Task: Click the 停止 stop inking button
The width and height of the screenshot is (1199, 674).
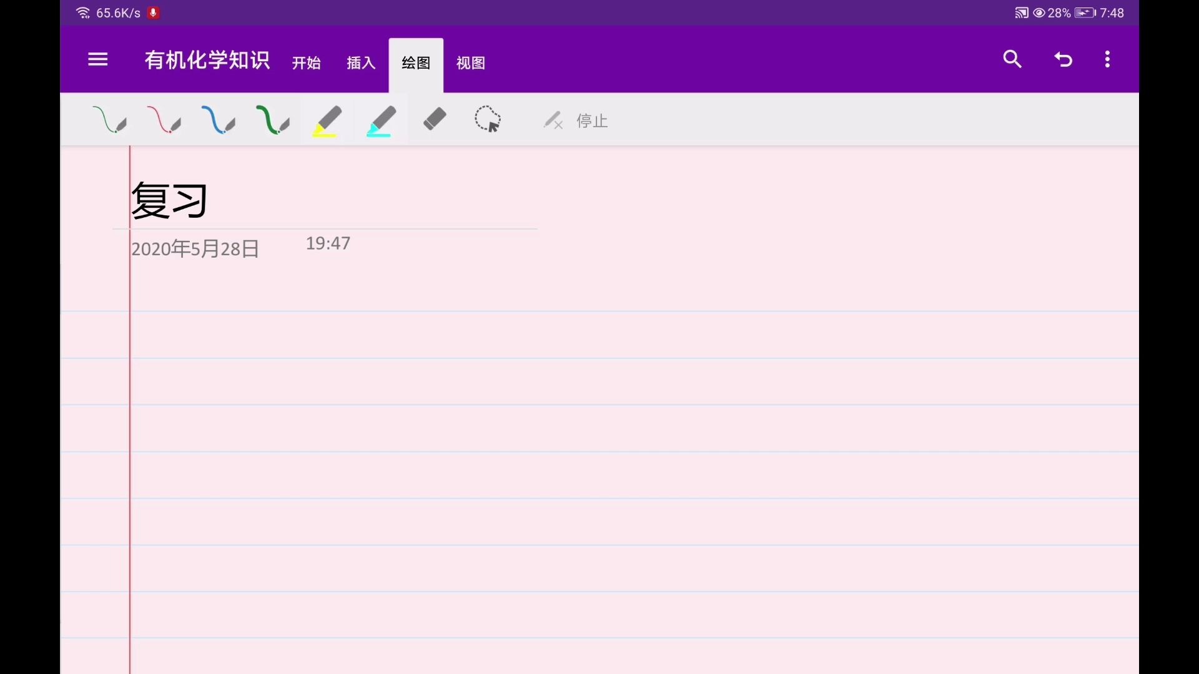Action: [x=575, y=120]
